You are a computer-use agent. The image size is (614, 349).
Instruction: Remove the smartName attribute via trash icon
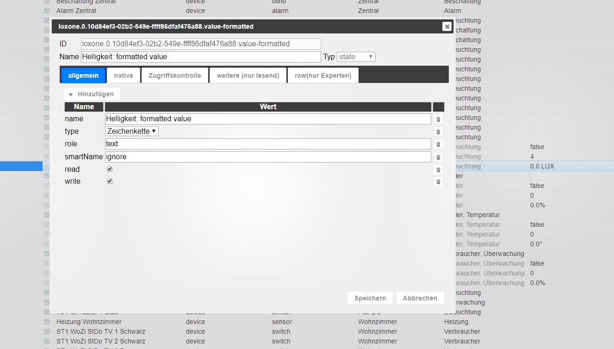pyautogui.click(x=438, y=157)
